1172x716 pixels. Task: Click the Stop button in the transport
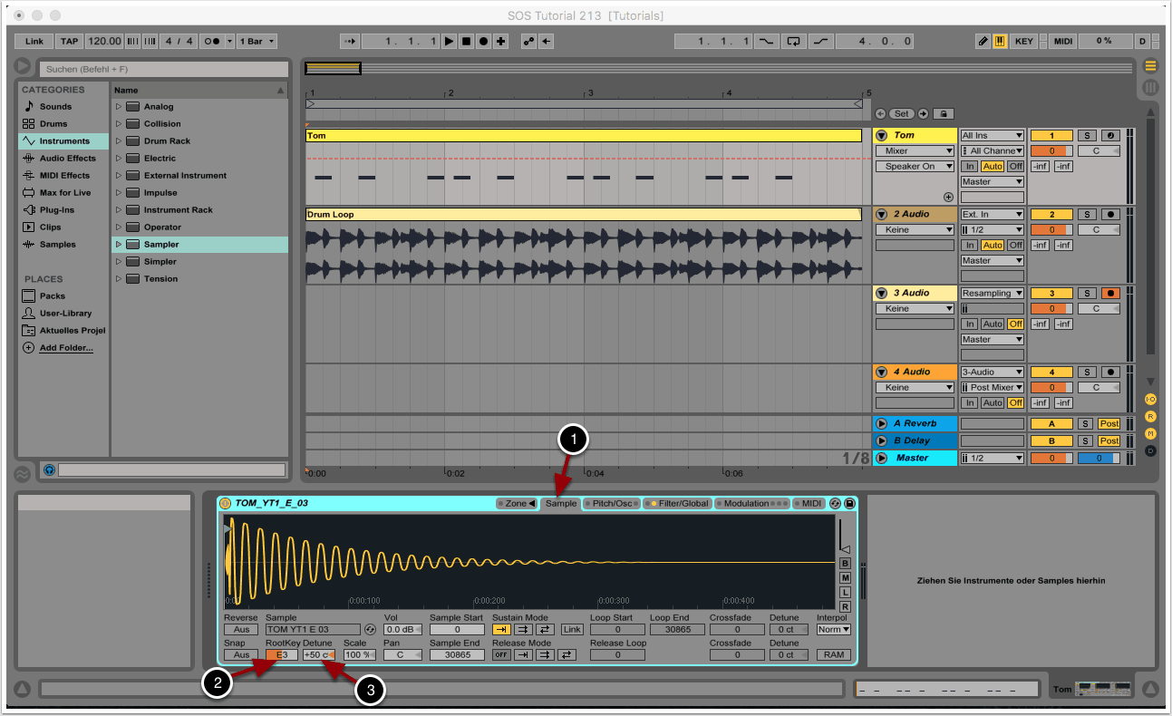(466, 42)
